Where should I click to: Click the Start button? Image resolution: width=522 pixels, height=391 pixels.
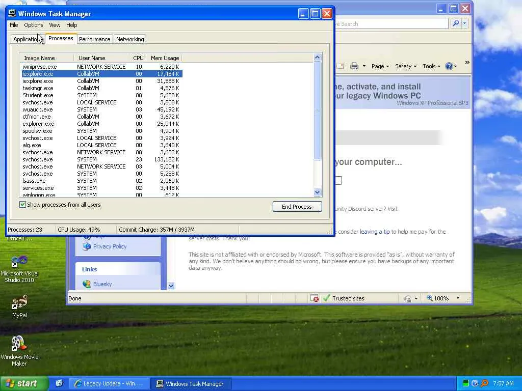click(24, 383)
